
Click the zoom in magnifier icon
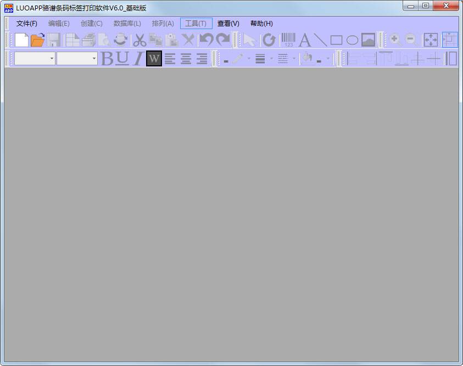(394, 40)
